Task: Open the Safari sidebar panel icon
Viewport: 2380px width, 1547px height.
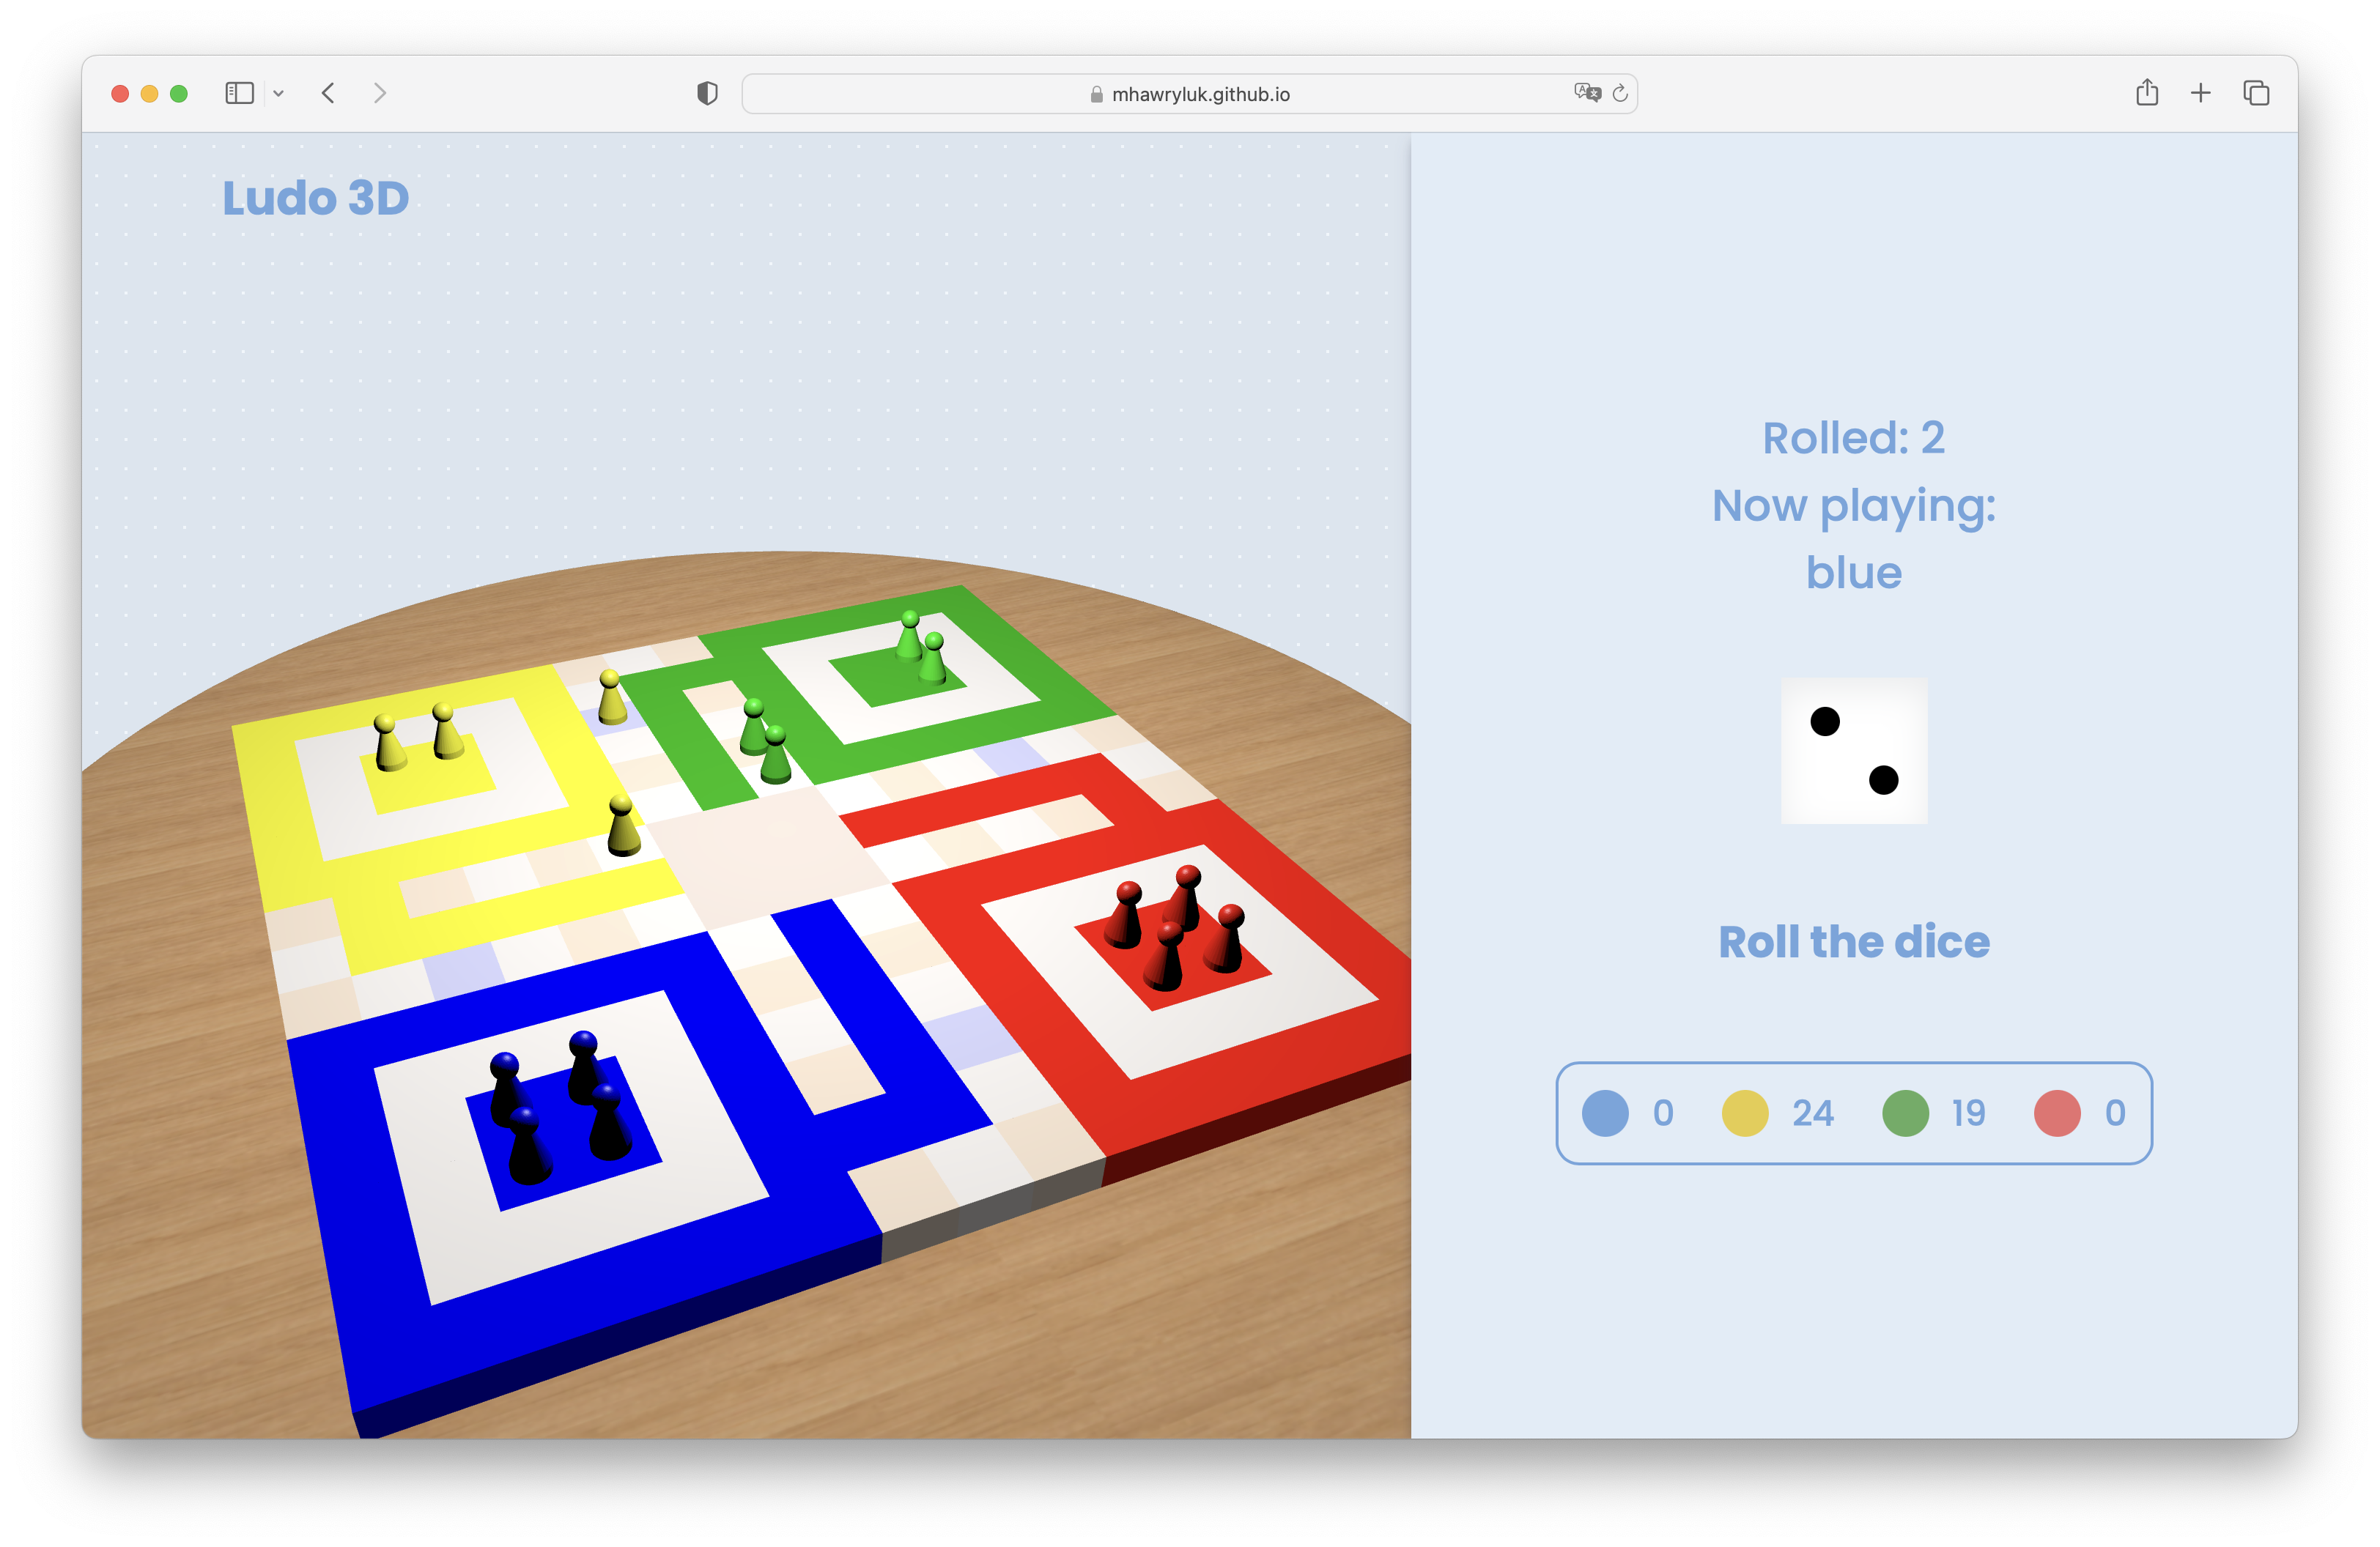Action: pos(239,93)
